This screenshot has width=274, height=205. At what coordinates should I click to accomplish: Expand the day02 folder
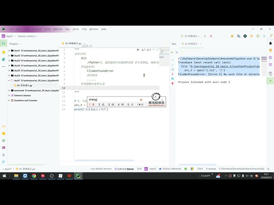tap(9, 56)
